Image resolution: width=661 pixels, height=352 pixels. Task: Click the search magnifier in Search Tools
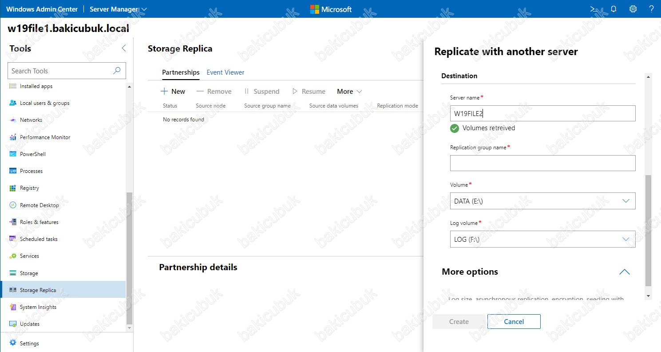point(117,71)
